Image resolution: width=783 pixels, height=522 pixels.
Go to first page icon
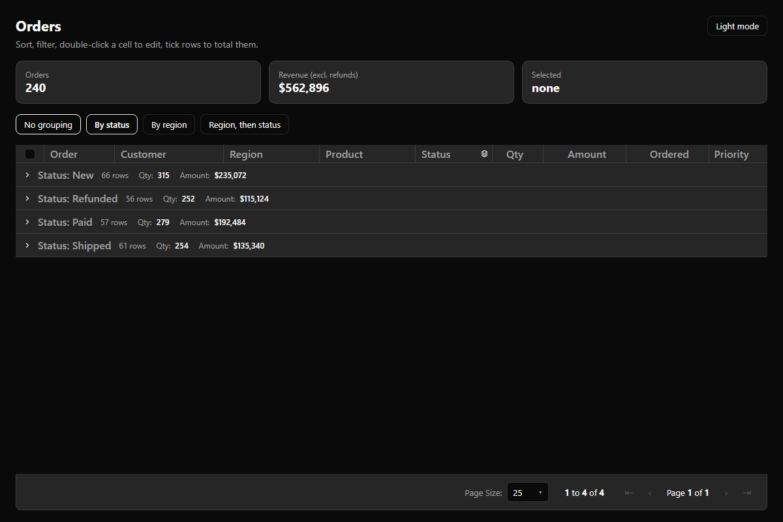pyautogui.click(x=629, y=493)
